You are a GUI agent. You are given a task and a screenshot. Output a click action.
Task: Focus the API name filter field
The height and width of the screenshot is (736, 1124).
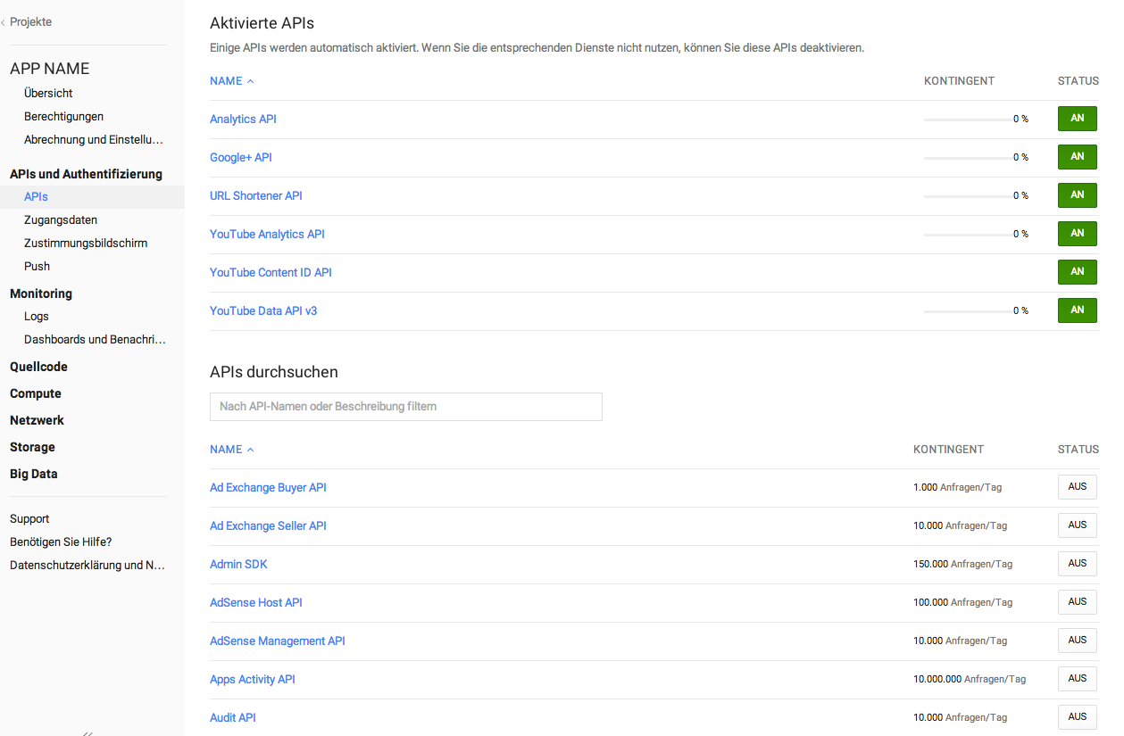coord(406,407)
